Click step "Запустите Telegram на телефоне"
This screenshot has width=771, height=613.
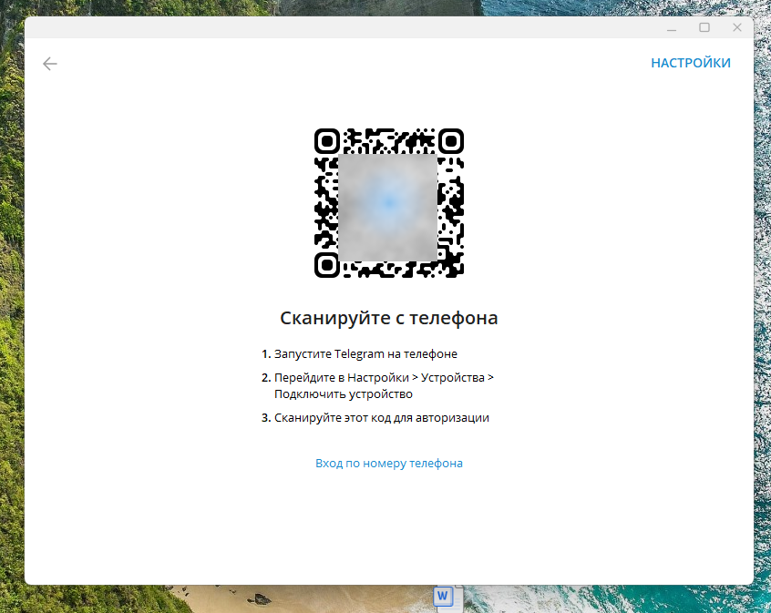365,354
